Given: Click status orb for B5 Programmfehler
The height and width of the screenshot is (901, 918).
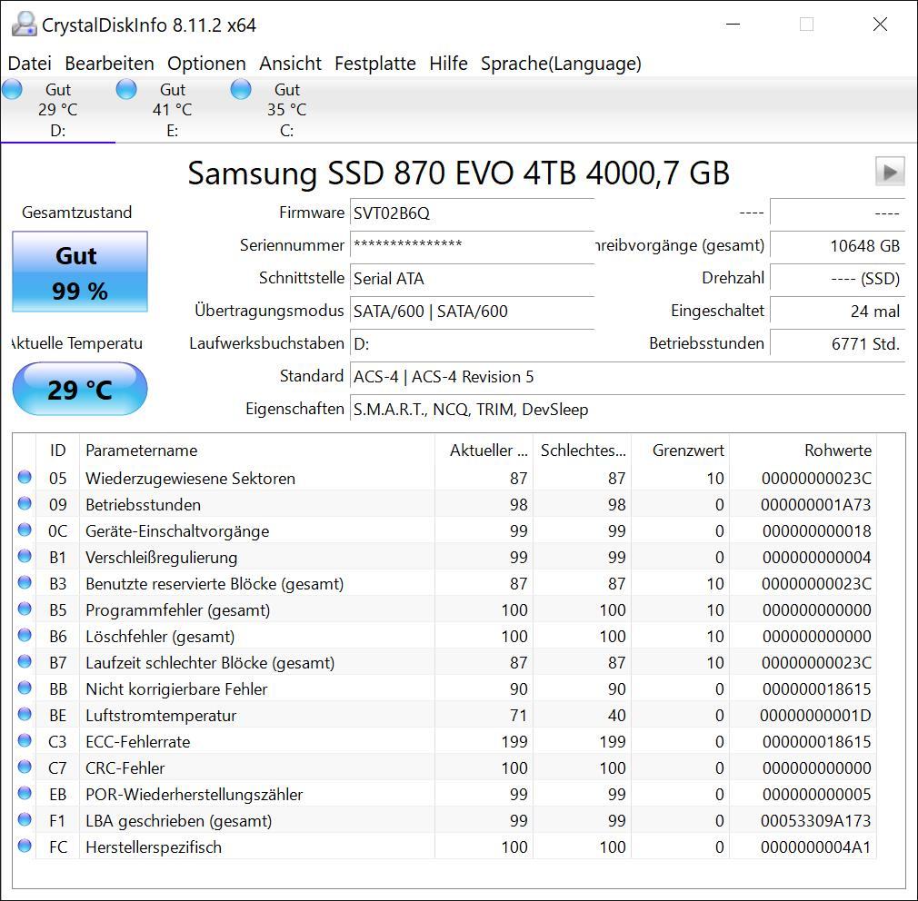Looking at the screenshot, I should (x=25, y=609).
